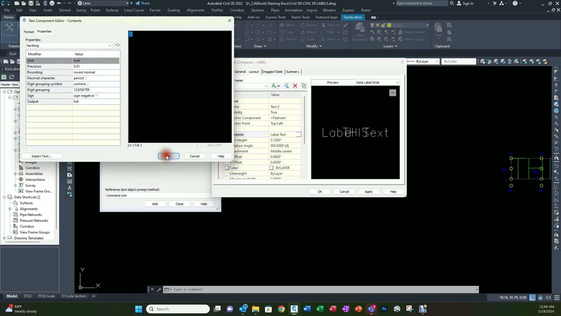Switch to the PP20 Scale layout tab
This screenshot has height=316, width=561.
pos(46,296)
